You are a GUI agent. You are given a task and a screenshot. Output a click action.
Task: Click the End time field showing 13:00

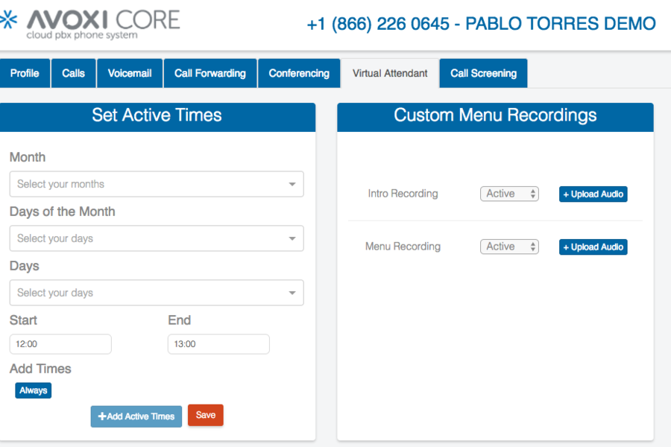pos(218,344)
